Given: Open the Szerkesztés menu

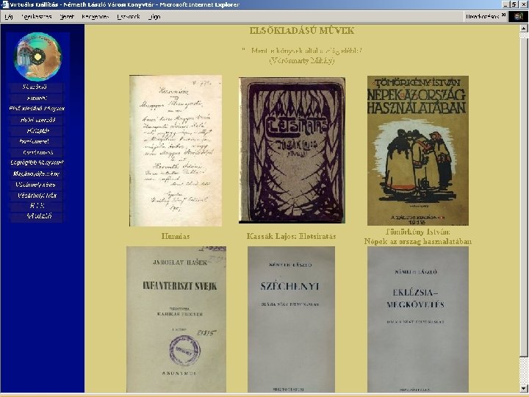Looking at the screenshot, I should pos(37,16).
